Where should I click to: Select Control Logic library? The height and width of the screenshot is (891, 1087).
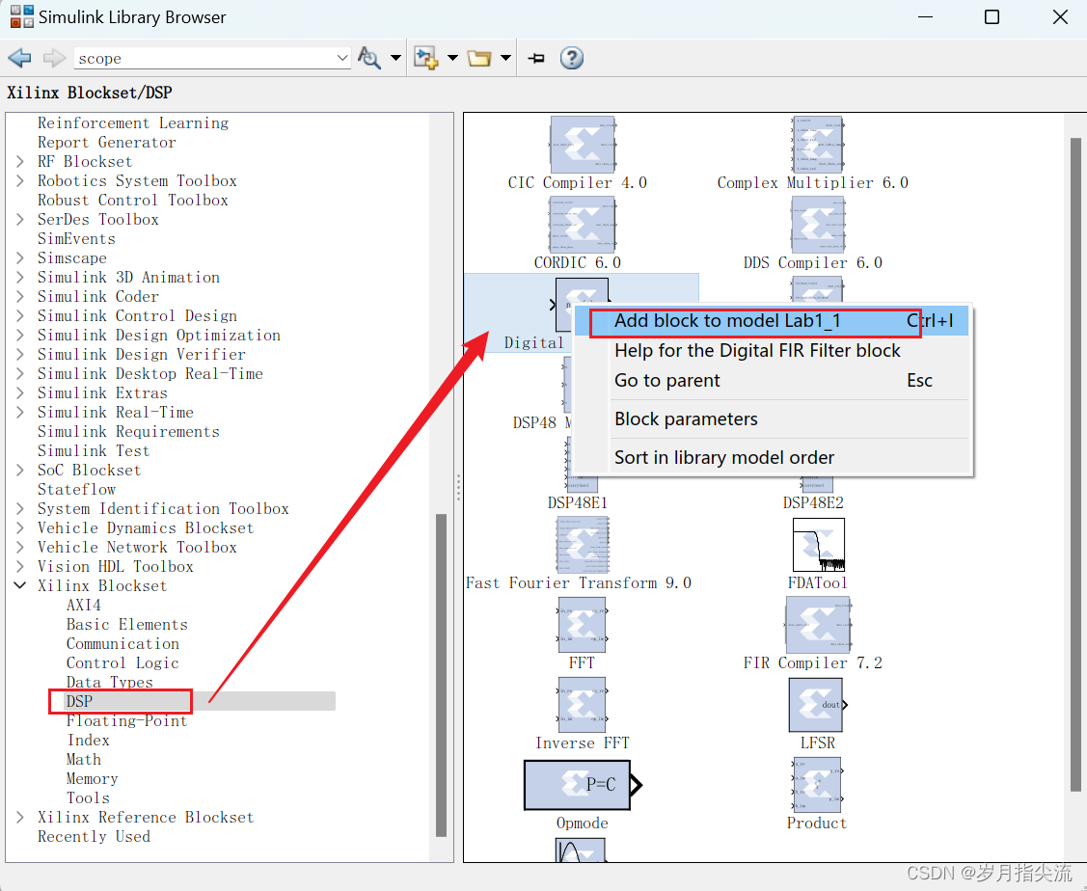[122, 663]
